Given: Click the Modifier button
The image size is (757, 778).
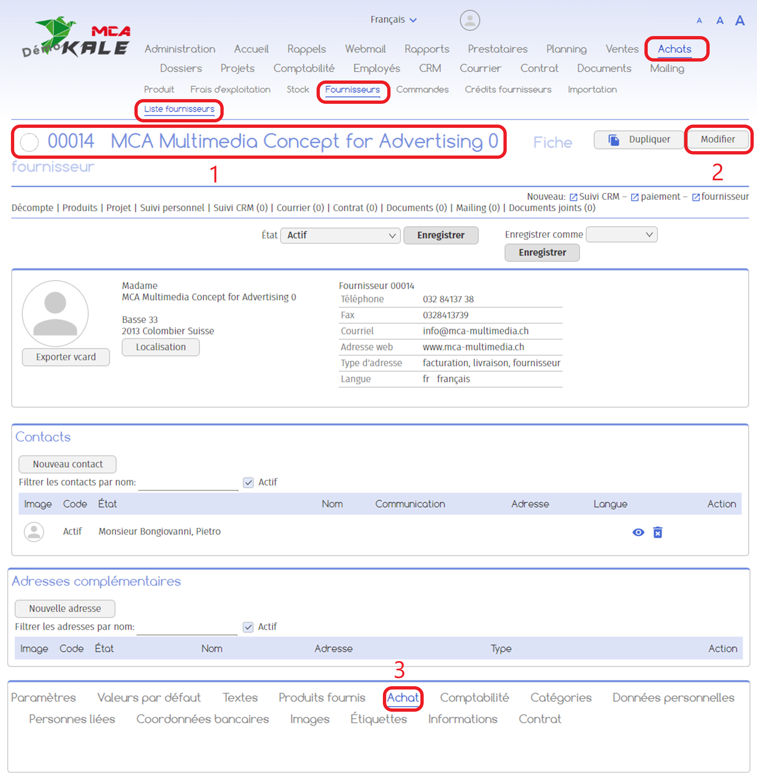Looking at the screenshot, I should [717, 140].
